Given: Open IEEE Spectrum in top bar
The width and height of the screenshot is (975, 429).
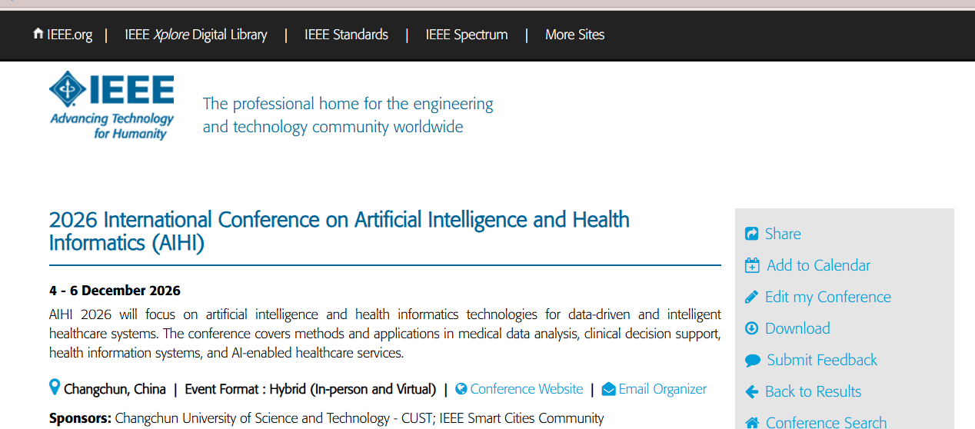Looking at the screenshot, I should (x=467, y=35).
